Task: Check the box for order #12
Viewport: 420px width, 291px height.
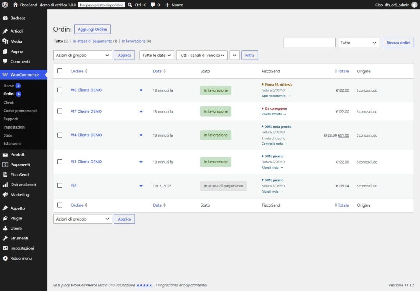Action: [x=60, y=185]
